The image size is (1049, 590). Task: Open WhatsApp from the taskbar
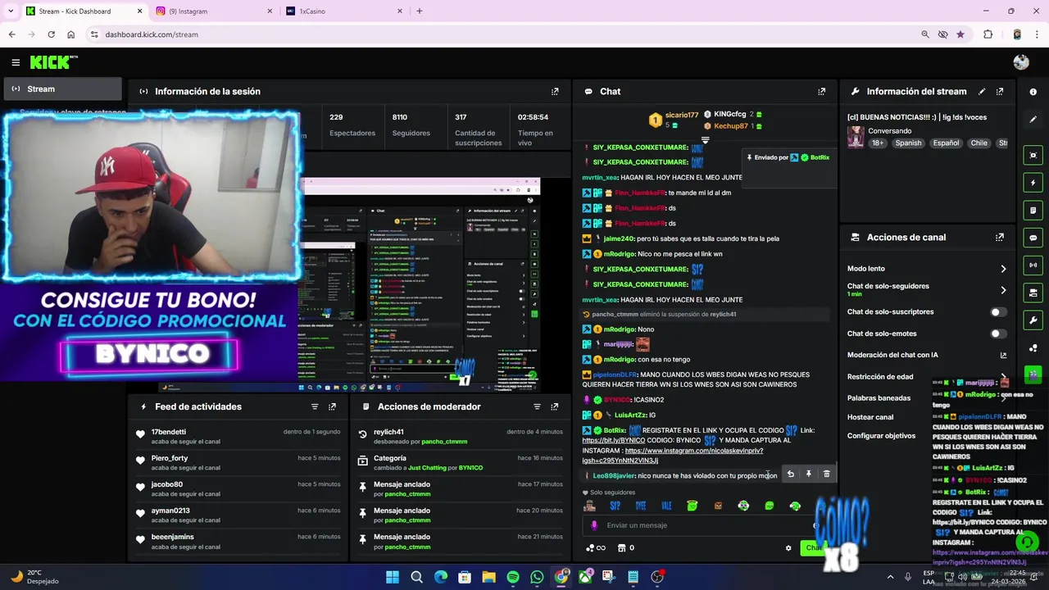click(537, 577)
